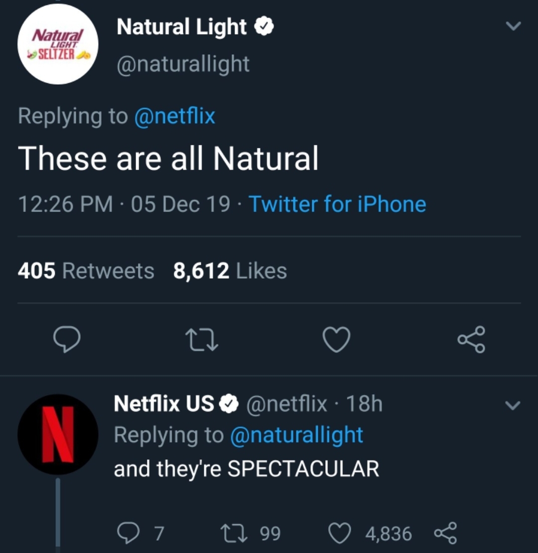Reply to the Natural Light tweet

pos(67,340)
